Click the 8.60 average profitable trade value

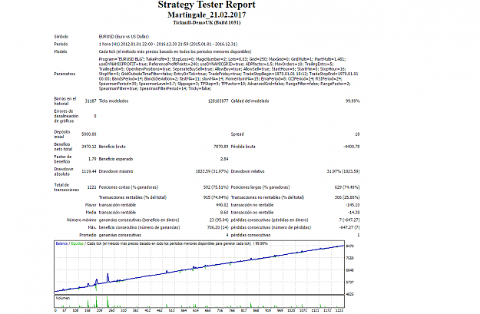coord(224,213)
